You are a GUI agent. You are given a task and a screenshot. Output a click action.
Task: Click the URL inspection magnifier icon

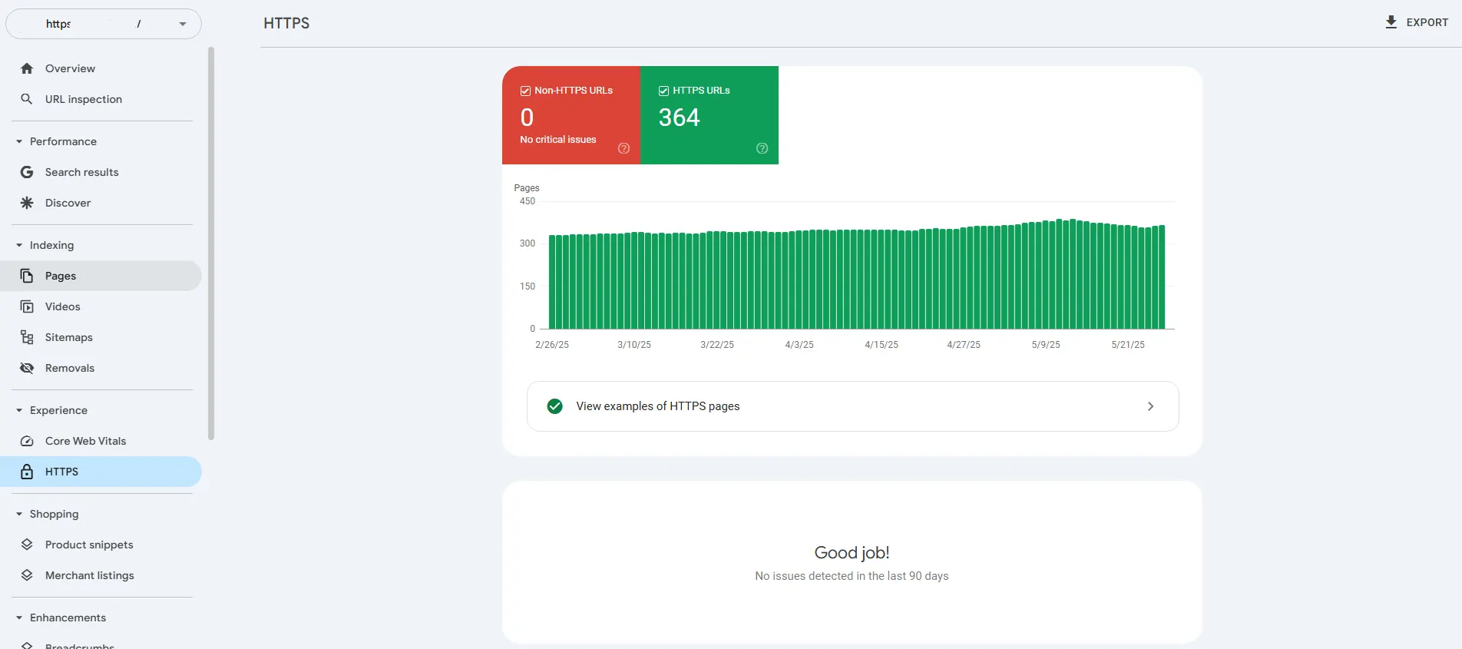27,99
